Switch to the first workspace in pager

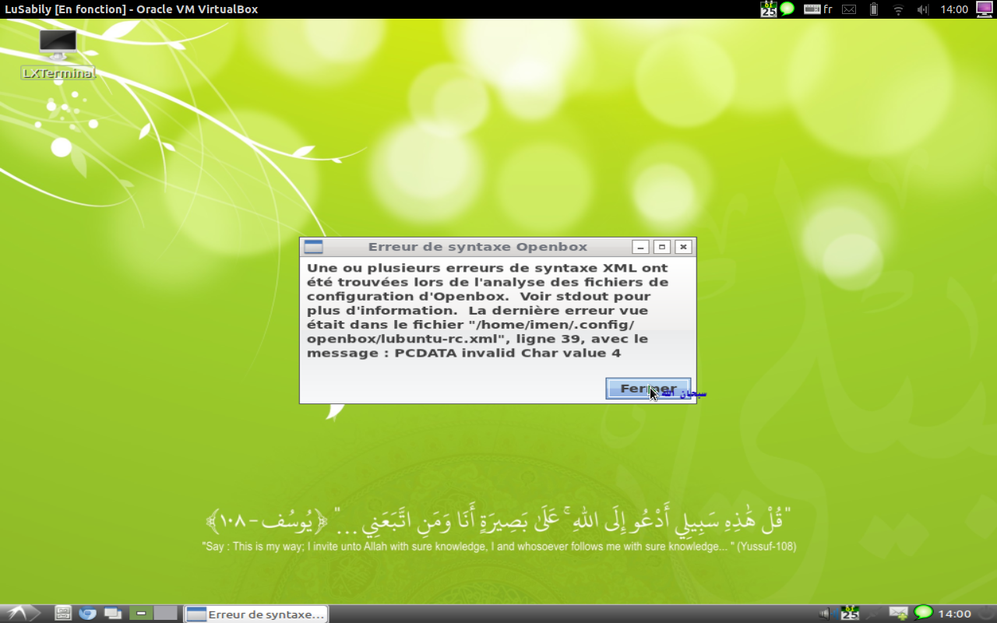(141, 614)
